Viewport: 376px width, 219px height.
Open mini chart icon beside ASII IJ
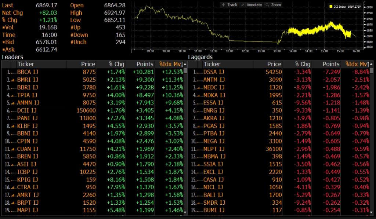14,164
